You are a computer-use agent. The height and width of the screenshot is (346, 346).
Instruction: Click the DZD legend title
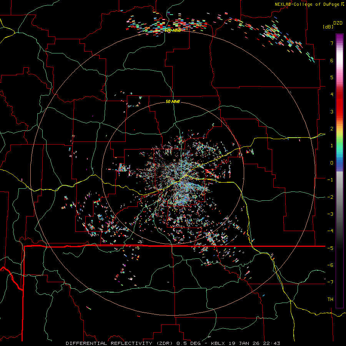click(338, 23)
